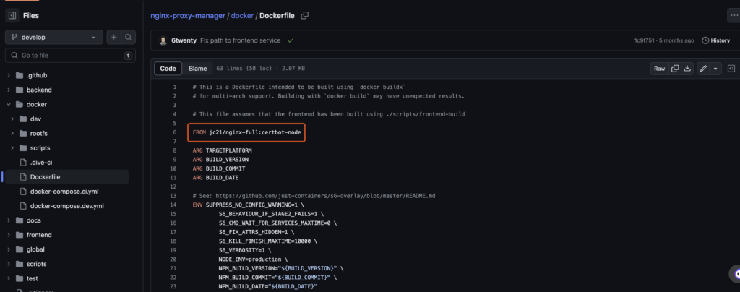Image resolution: width=740 pixels, height=292 pixels.
Task: Open the develop branch dropdown
Action: (53, 38)
